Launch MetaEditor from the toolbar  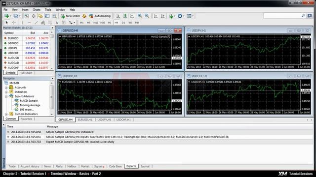[84, 16]
